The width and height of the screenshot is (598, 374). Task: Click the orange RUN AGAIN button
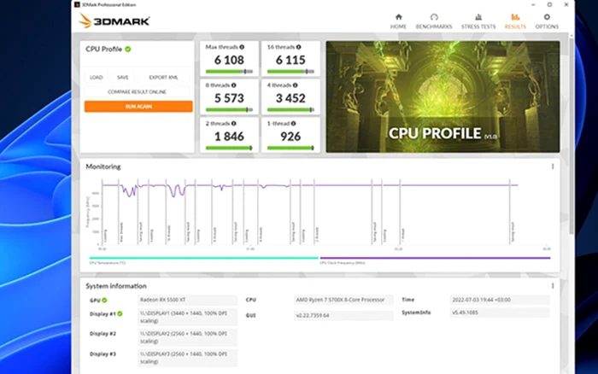[138, 107]
